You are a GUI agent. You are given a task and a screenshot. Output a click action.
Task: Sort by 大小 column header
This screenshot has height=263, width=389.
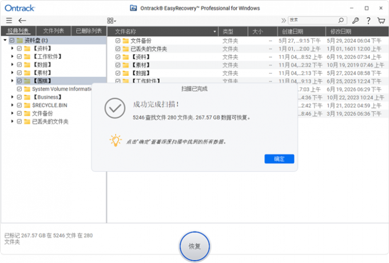[263, 31]
